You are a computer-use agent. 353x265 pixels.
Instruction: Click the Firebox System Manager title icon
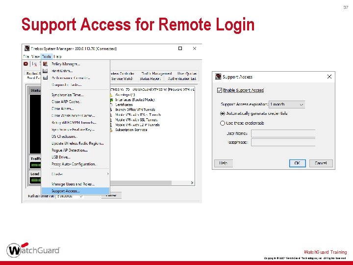27,49
